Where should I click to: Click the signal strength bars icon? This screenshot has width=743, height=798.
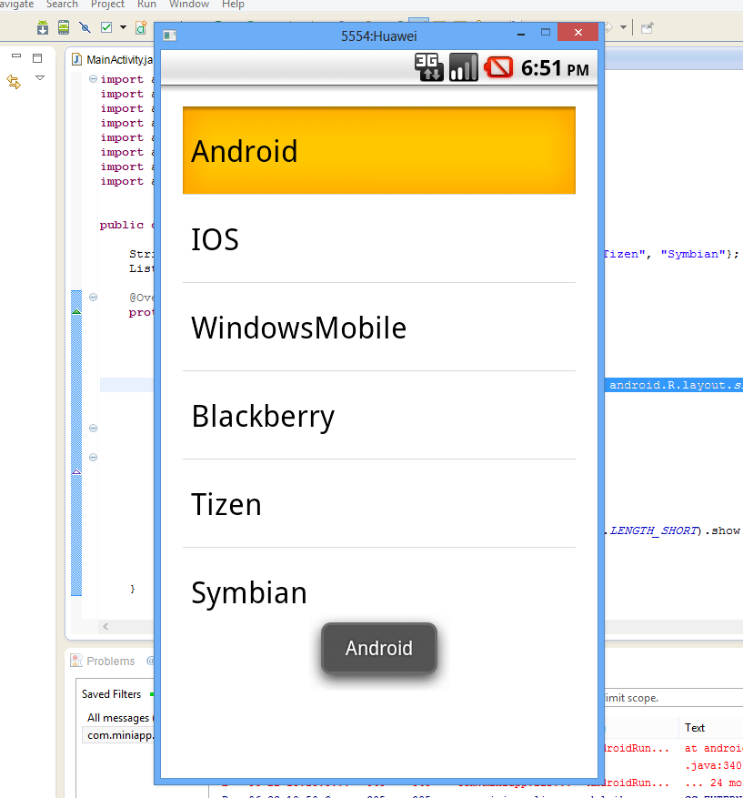(x=463, y=67)
